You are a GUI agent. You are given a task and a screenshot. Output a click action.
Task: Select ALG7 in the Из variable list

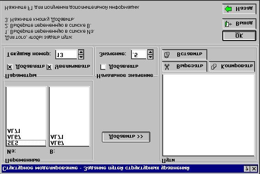[26, 137]
